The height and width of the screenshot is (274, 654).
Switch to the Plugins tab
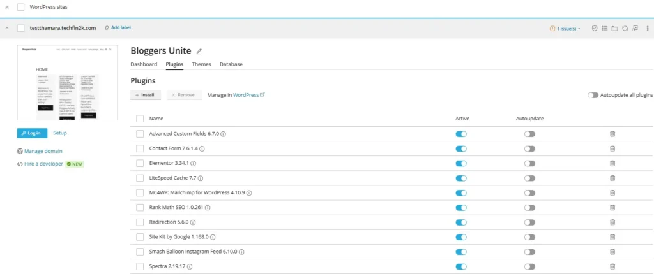pyautogui.click(x=174, y=64)
